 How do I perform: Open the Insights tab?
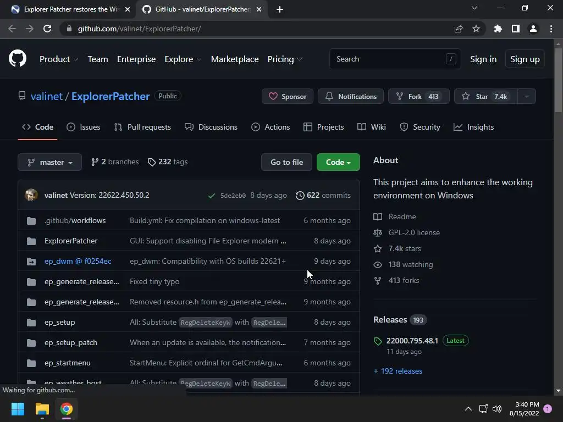(x=473, y=127)
